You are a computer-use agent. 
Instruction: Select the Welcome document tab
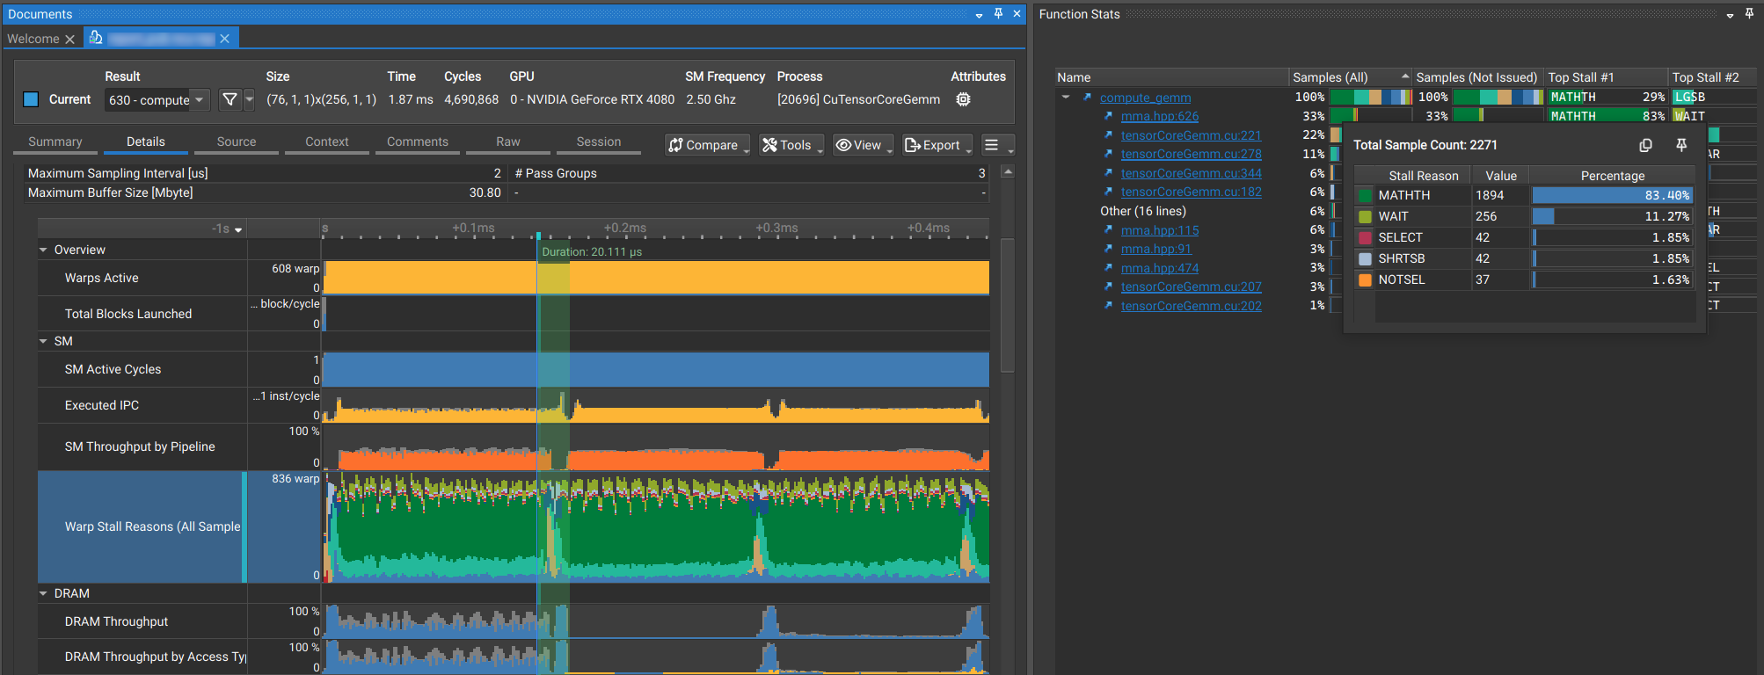click(x=33, y=39)
